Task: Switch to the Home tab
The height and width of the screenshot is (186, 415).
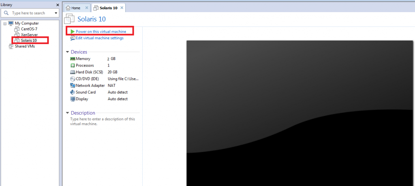Action: (75, 8)
